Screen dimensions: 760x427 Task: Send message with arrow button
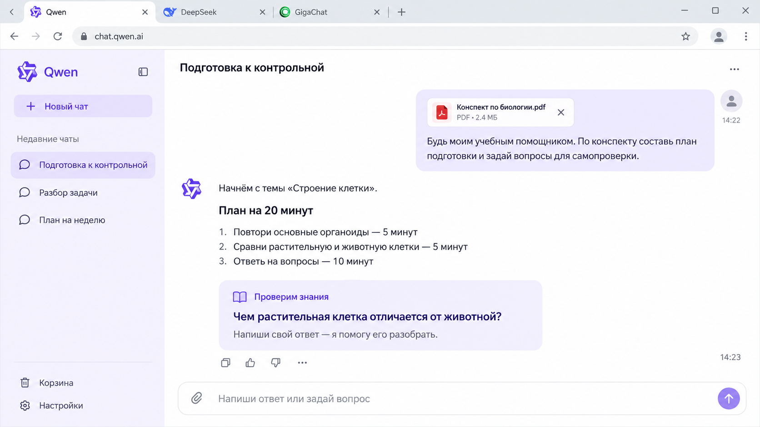[x=729, y=398]
